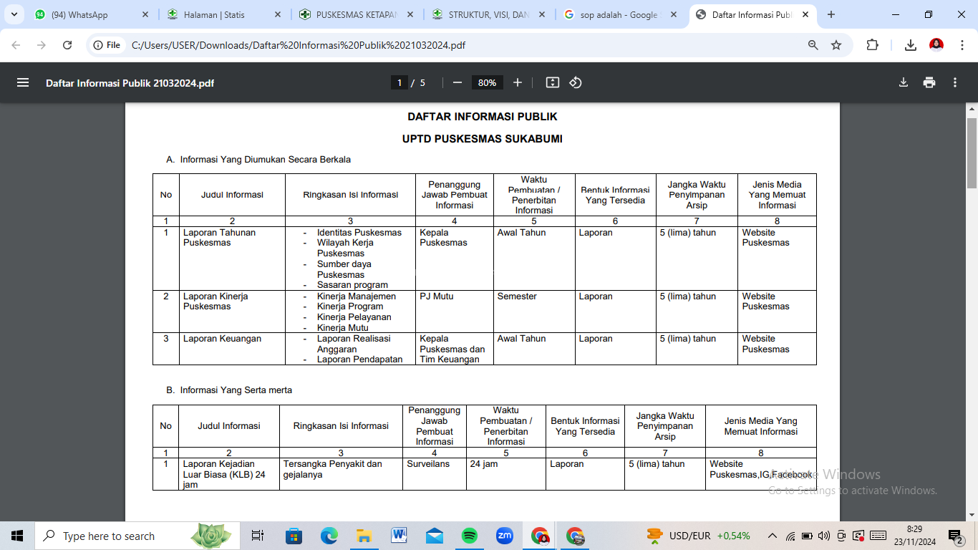This screenshot has height=550, width=978.
Task: Click the page number input field
Action: [x=400, y=82]
